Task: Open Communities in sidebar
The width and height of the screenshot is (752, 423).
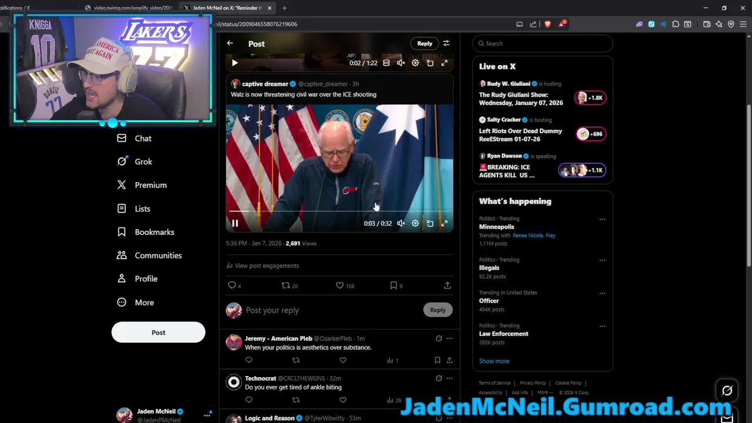Action: point(149,256)
